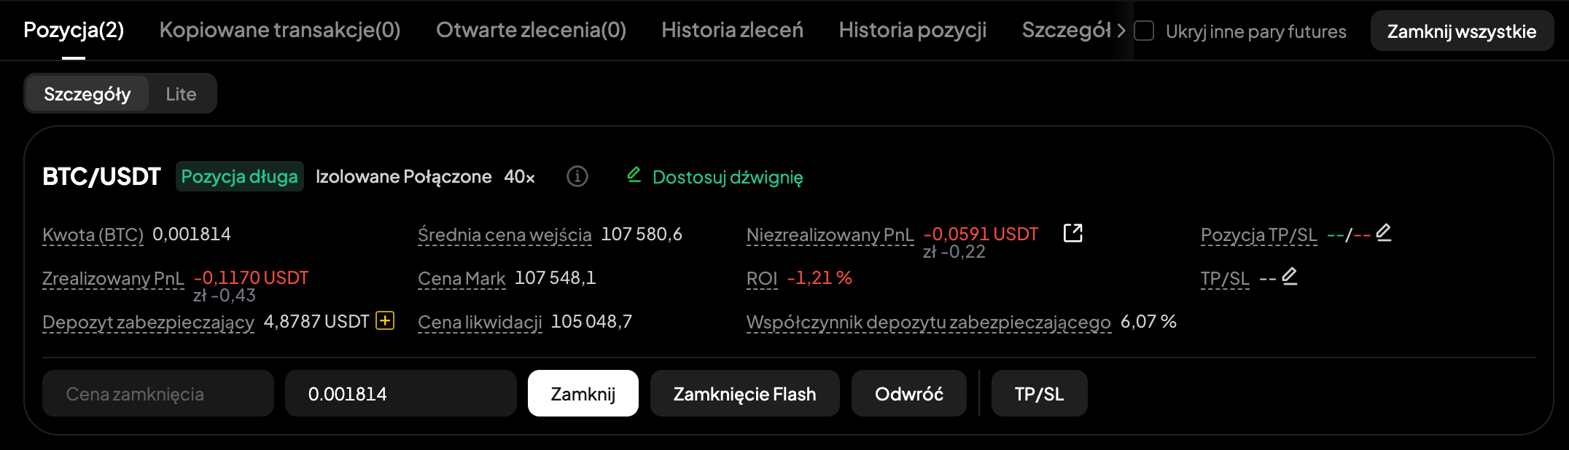Click the edit pencil in the TP/SL row

(x=1289, y=277)
